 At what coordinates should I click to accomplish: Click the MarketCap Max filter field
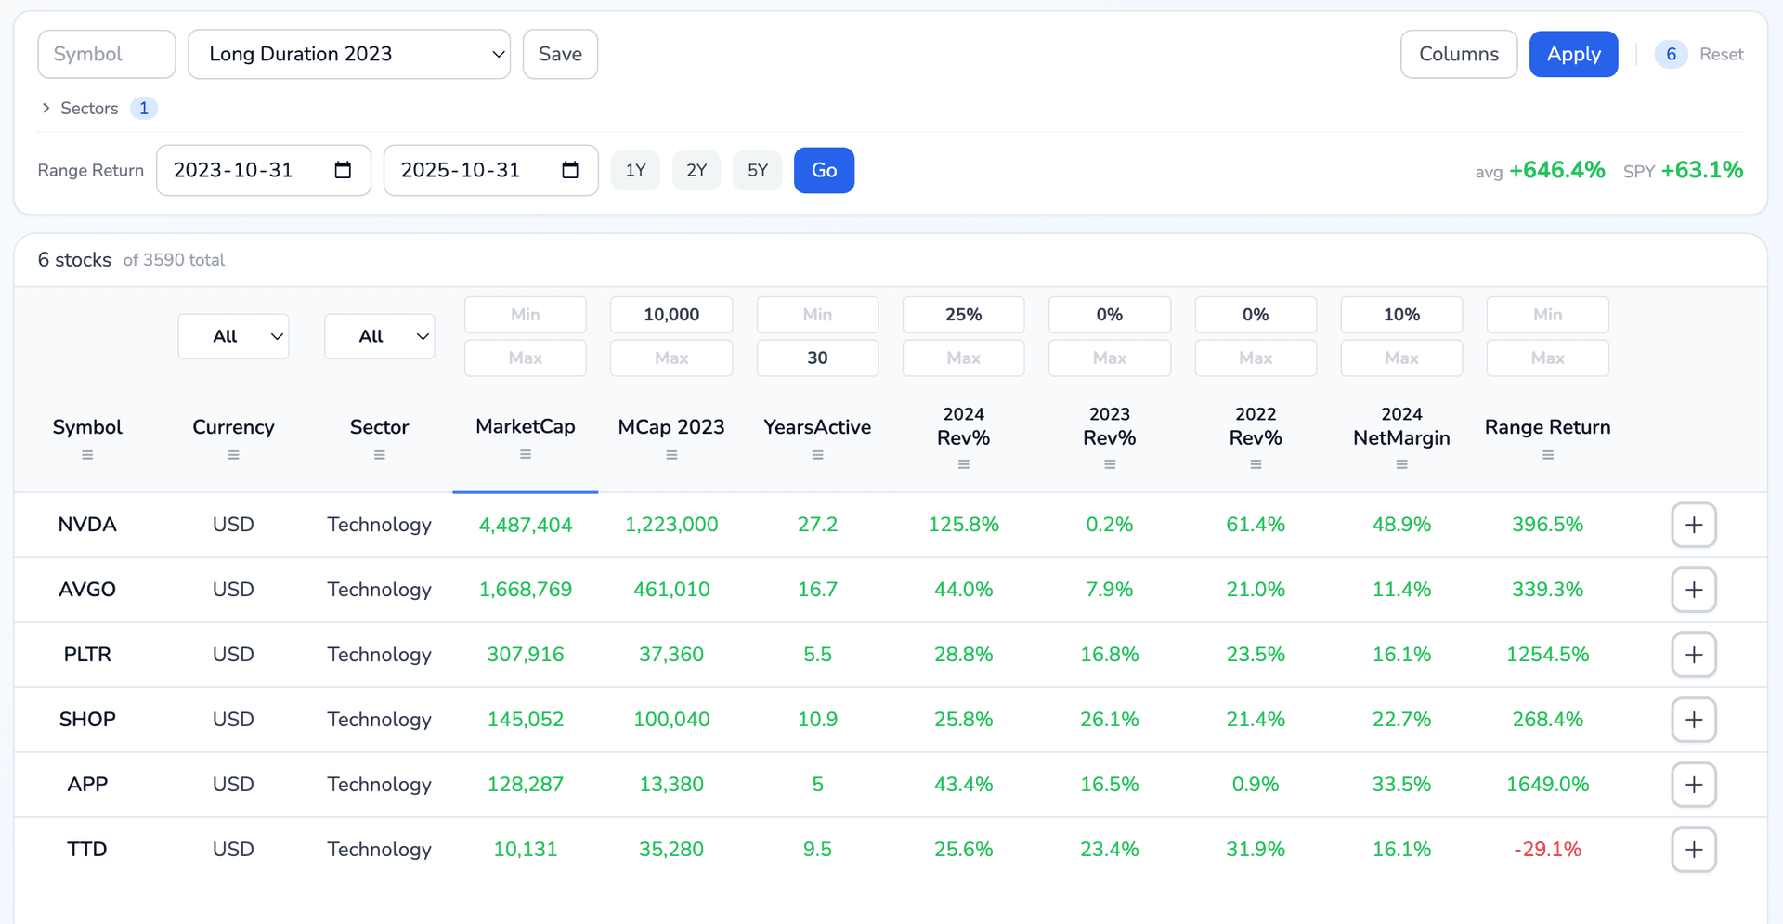click(526, 358)
